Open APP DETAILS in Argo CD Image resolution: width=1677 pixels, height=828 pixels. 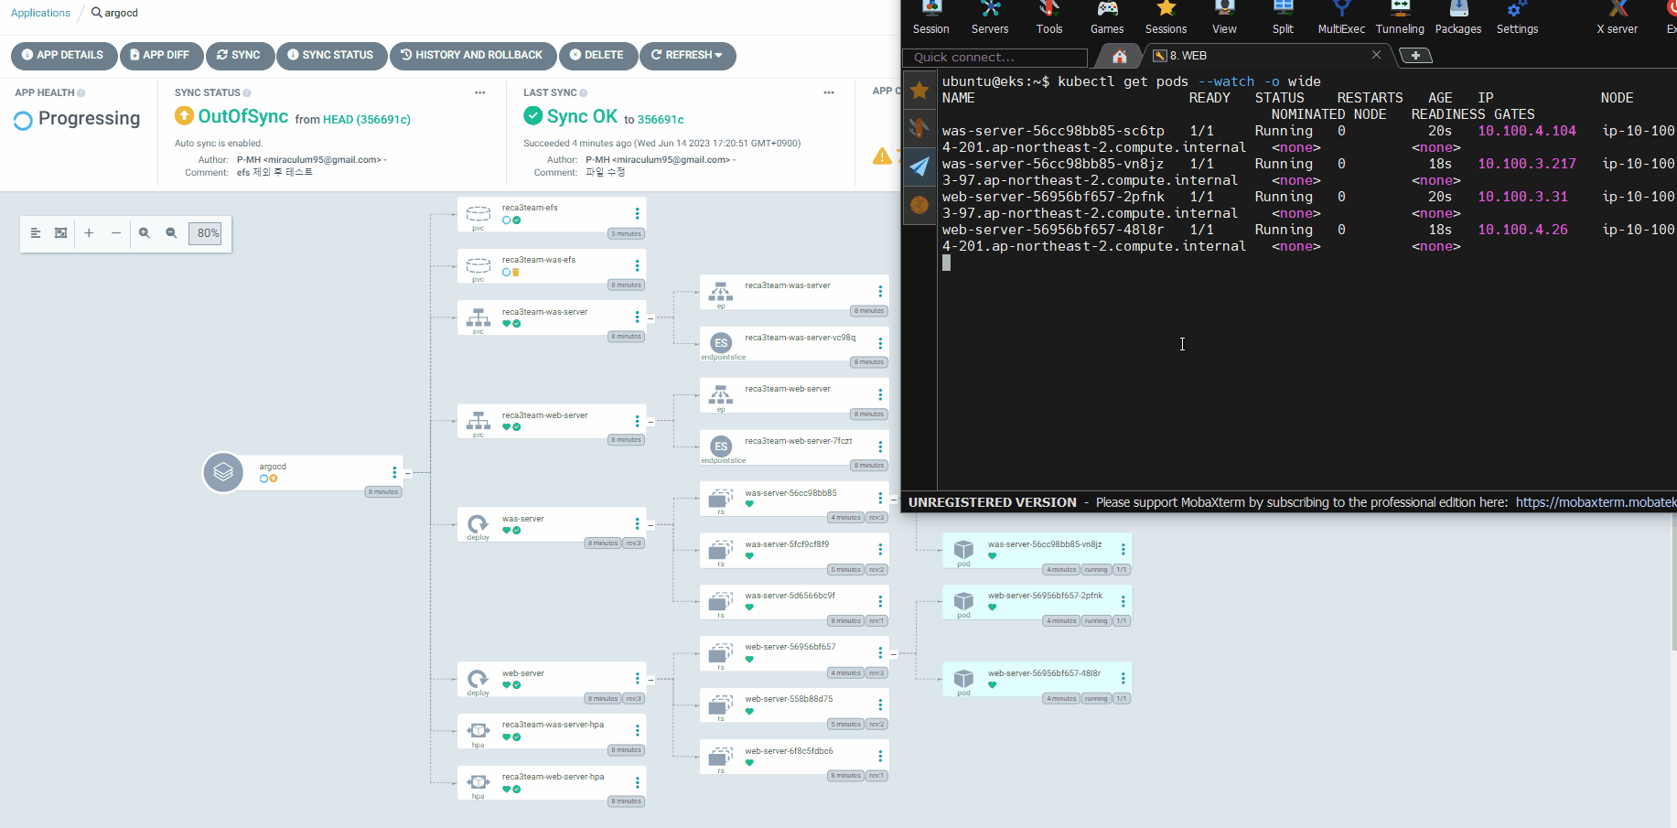(x=63, y=55)
